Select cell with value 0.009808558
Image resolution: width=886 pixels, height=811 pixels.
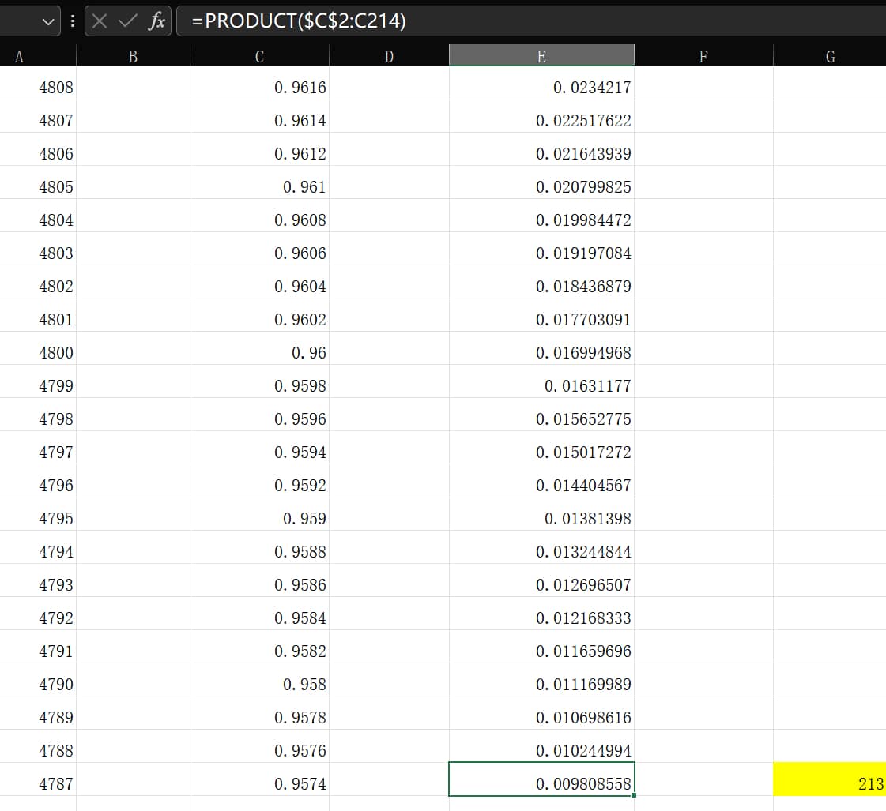pyautogui.click(x=541, y=783)
